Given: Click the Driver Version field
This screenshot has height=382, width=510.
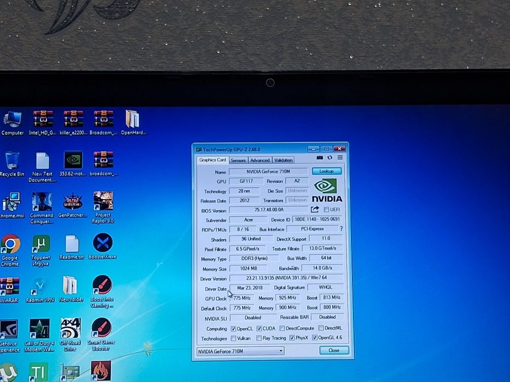Looking at the screenshot, I should point(286,278).
